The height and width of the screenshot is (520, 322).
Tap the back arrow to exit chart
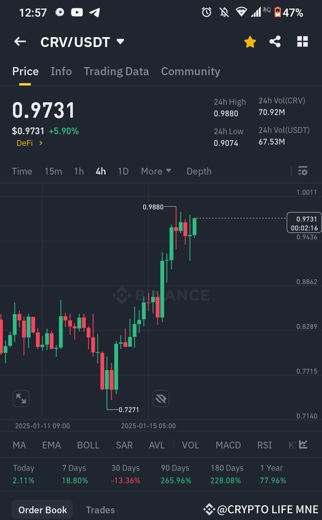20,42
